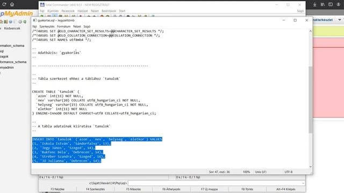
Task: Open the Hálózat menu in Total Commander
Action: click(x=82, y=11)
